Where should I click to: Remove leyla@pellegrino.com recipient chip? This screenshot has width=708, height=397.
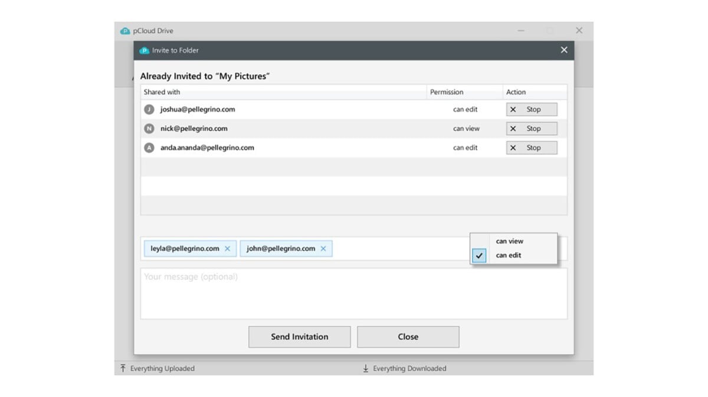[227, 249]
